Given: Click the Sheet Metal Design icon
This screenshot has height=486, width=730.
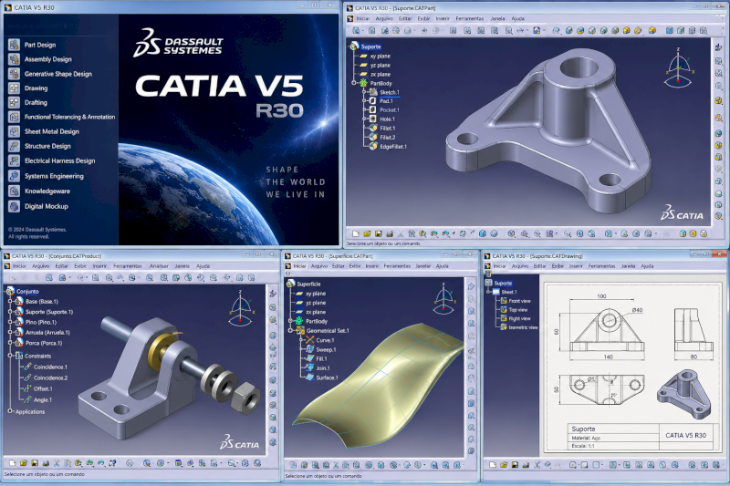Looking at the screenshot, I should click(14, 131).
